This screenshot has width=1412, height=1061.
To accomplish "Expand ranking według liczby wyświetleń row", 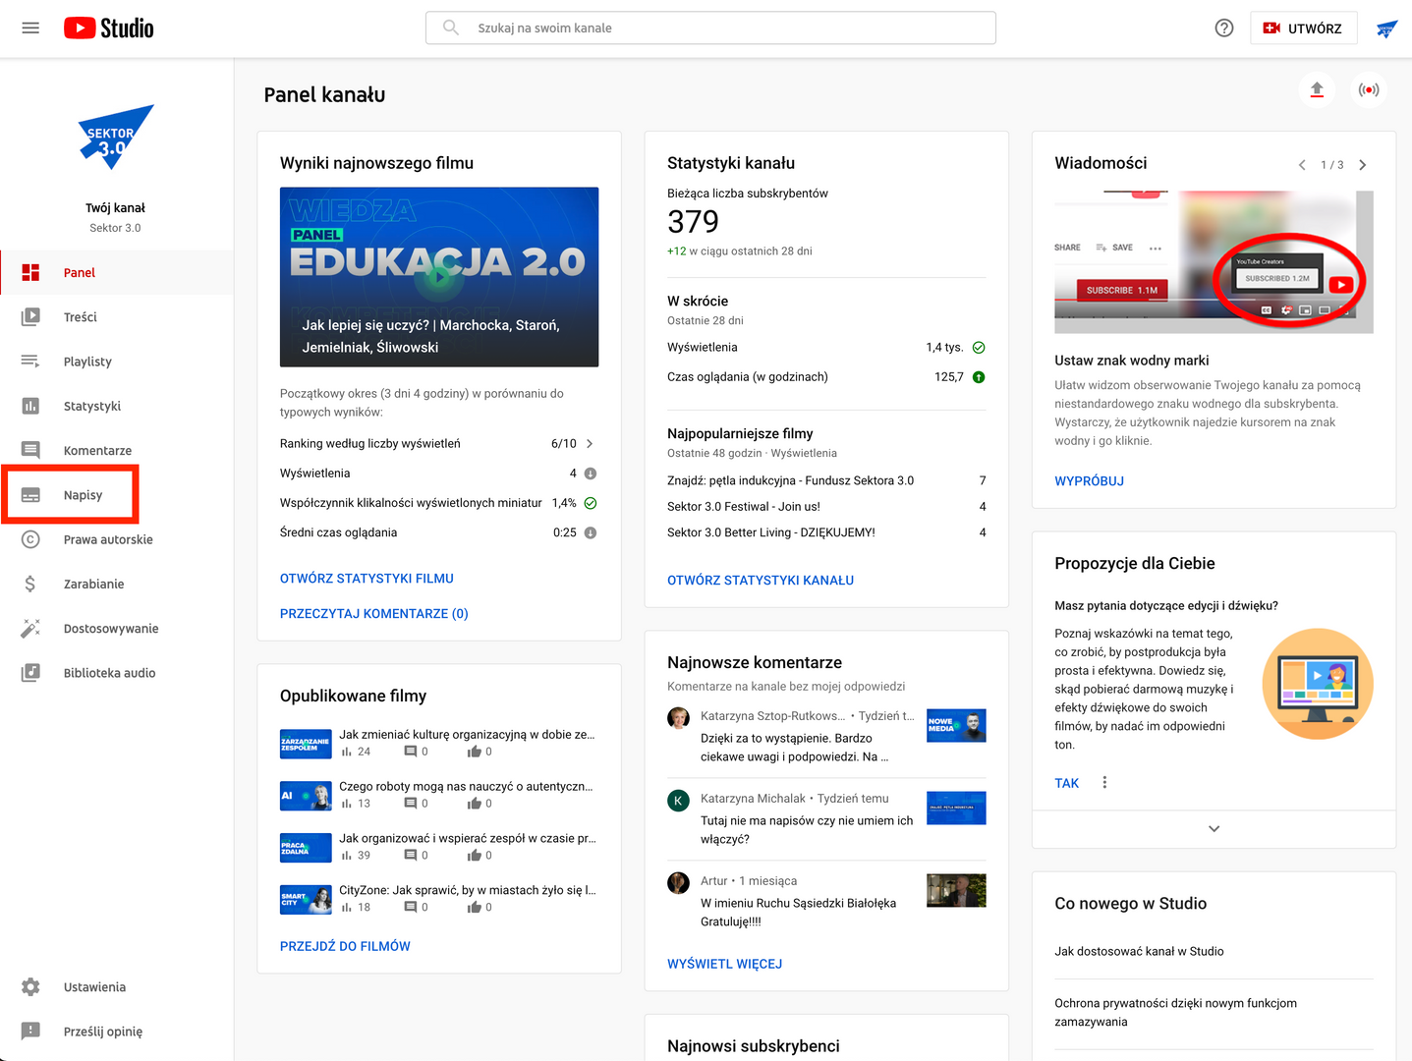I will pyautogui.click(x=590, y=444).
